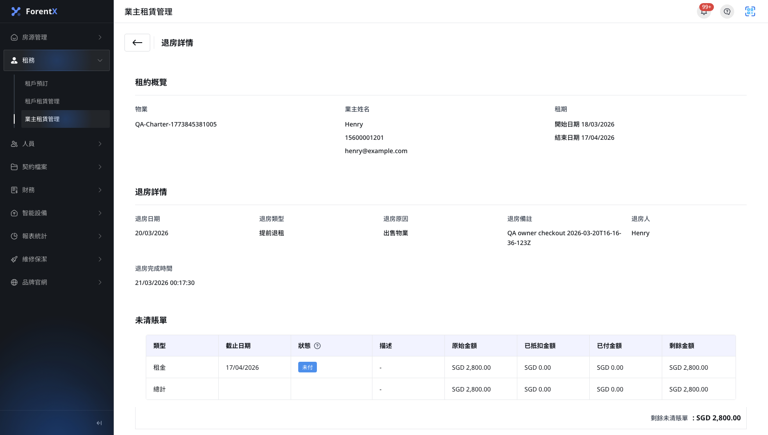This screenshot has width=768, height=435.
Task: Click the 房源管理 house icon
Action: click(14, 37)
